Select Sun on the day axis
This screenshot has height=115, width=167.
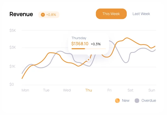point(152,90)
